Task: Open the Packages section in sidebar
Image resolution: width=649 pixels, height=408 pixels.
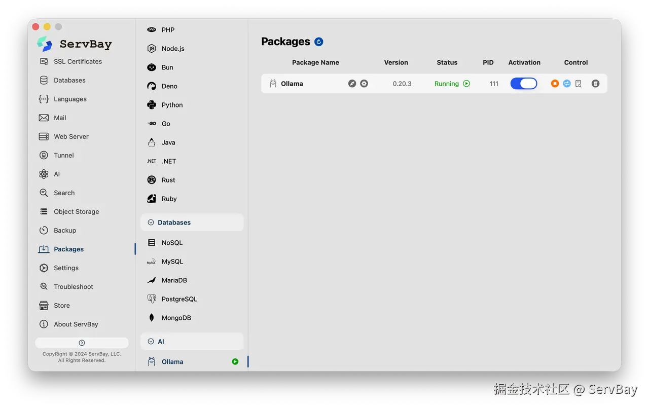Action: point(69,249)
